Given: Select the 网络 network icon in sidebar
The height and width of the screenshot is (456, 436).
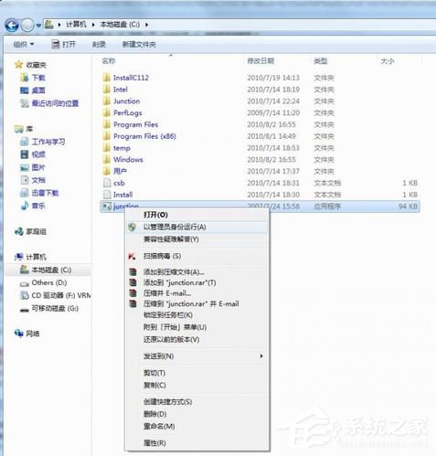Looking at the screenshot, I should pos(18,334).
